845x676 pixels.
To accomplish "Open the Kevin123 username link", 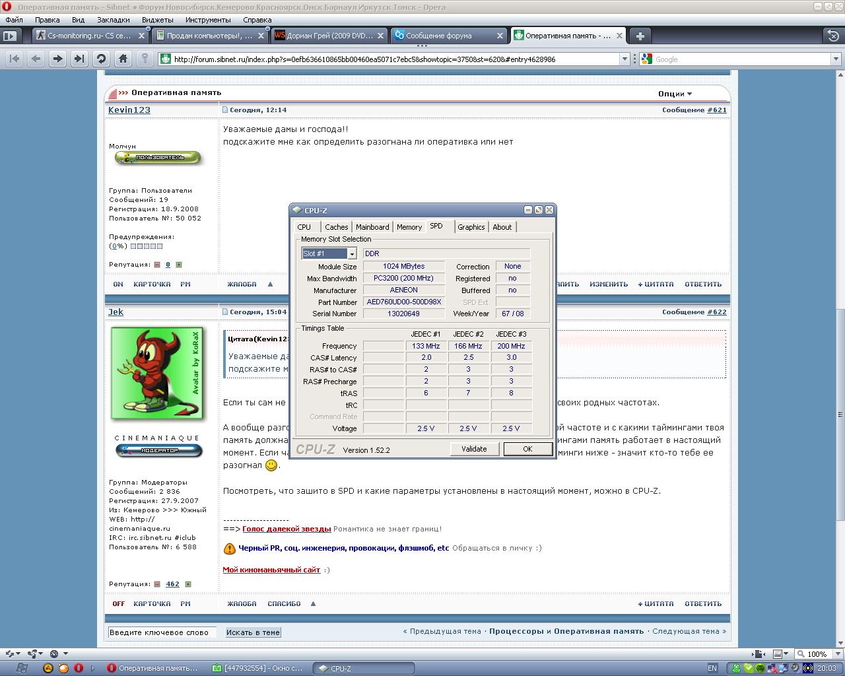I will pos(129,110).
